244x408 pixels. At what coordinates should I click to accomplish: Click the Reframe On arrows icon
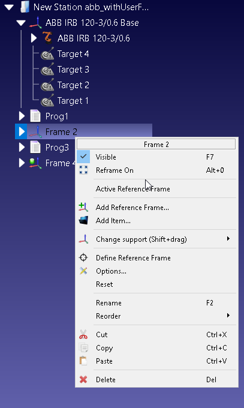click(x=83, y=170)
